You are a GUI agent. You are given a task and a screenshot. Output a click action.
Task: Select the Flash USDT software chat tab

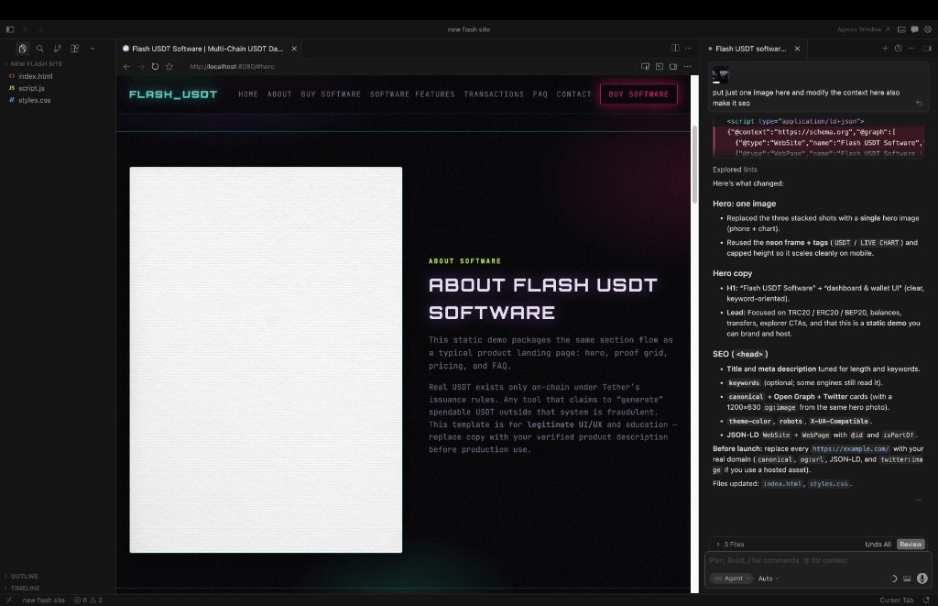tap(751, 49)
